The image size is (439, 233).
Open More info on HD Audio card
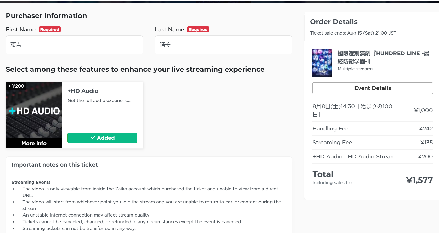pyautogui.click(x=34, y=143)
